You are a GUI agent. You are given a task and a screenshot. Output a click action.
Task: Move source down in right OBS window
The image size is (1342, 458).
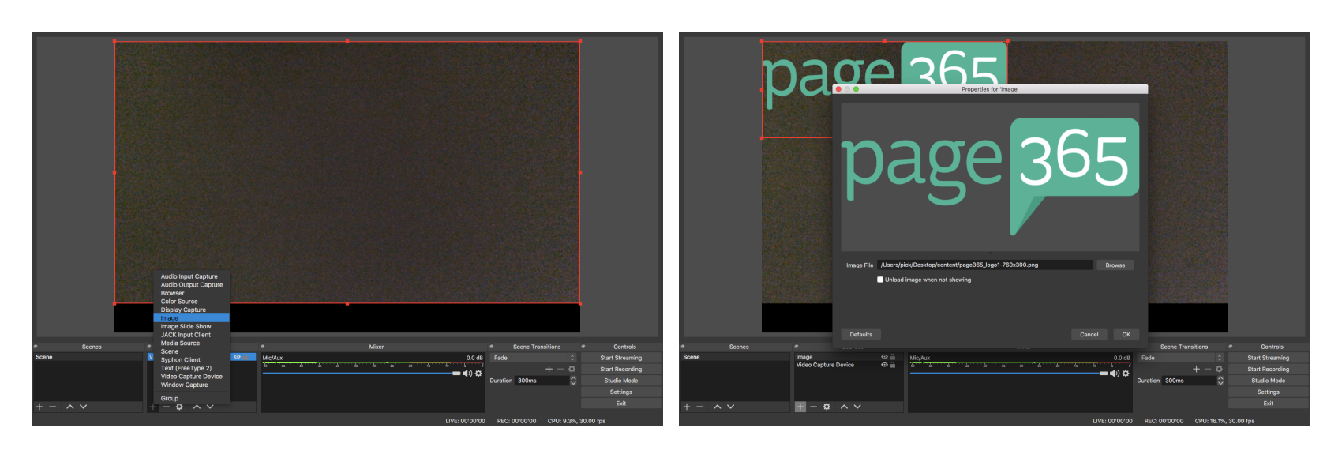point(857,407)
